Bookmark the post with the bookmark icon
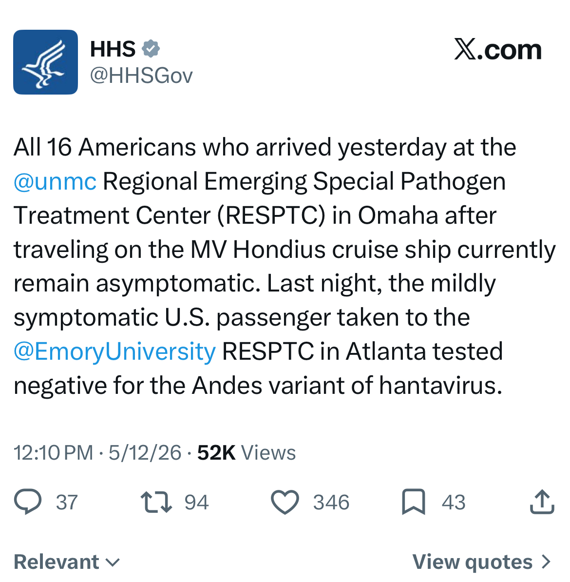 tap(414, 502)
